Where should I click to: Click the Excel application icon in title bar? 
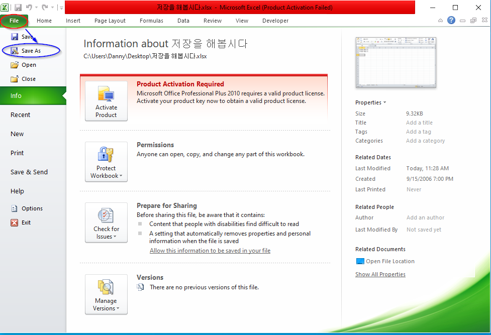[x=5, y=7]
